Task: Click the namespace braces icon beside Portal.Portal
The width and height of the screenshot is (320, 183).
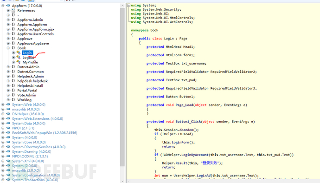Action: (13, 91)
